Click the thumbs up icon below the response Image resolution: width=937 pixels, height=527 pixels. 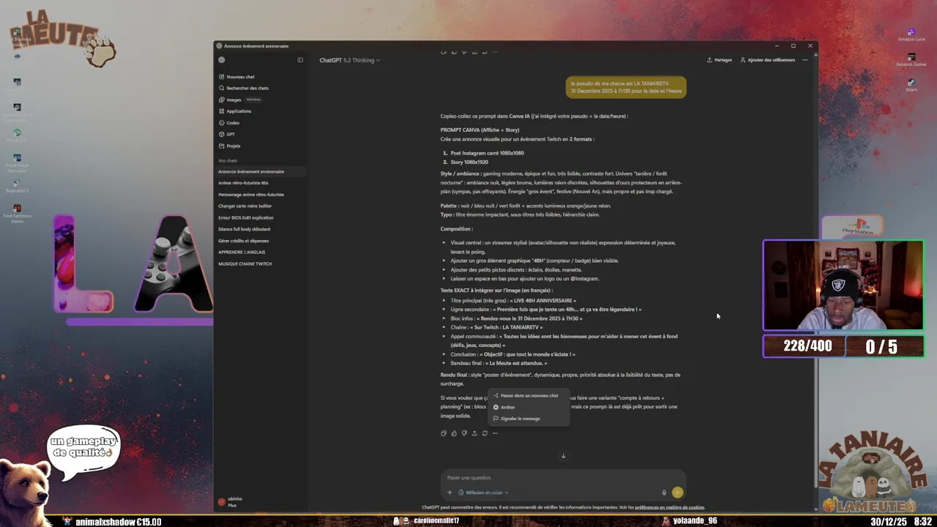[454, 433]
